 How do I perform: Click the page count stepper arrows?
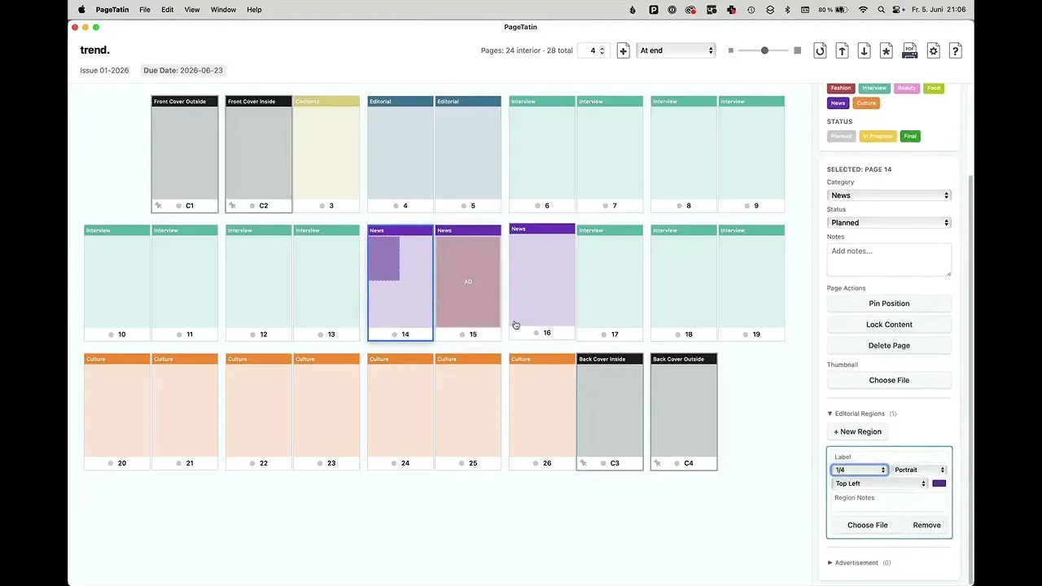coord(602,50)
